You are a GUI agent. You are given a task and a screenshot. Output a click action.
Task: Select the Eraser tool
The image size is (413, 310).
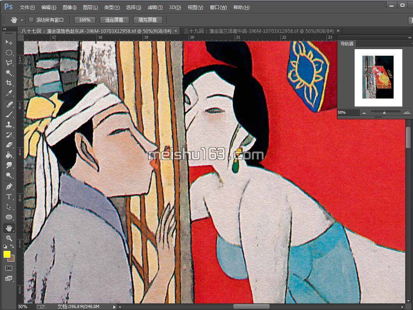(x=9, y=144)
